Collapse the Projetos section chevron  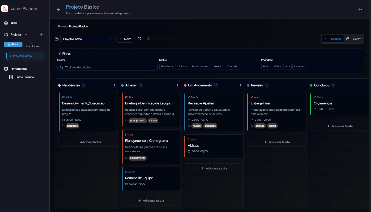click(26, 34)
